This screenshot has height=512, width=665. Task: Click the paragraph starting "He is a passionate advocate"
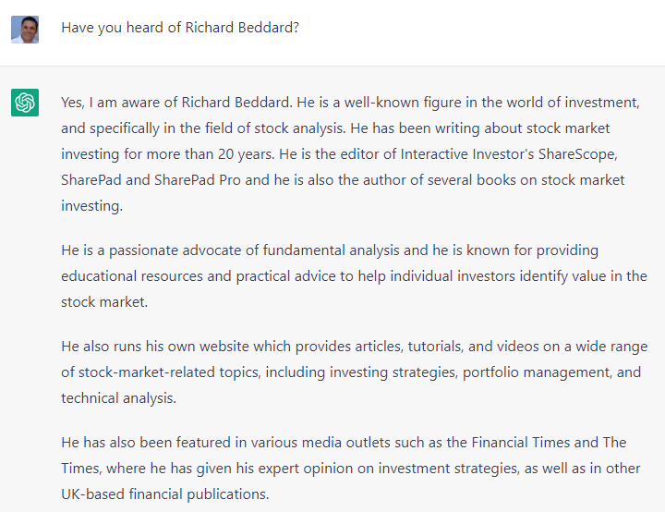click(354, 276)
